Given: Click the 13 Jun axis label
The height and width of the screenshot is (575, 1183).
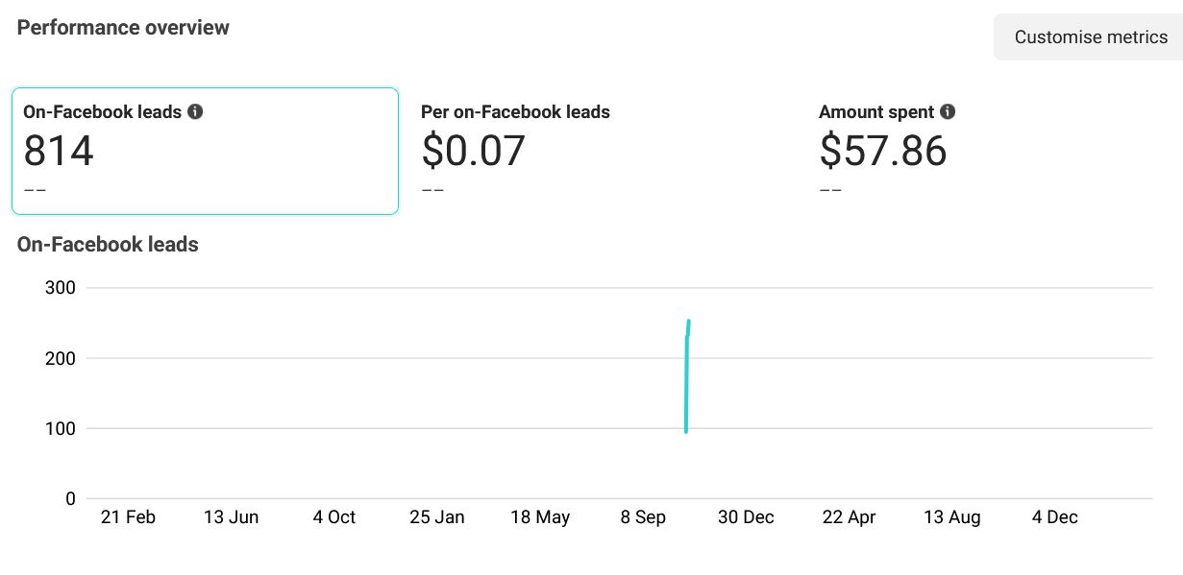Looking at the screenshot, I should [231, 517].
